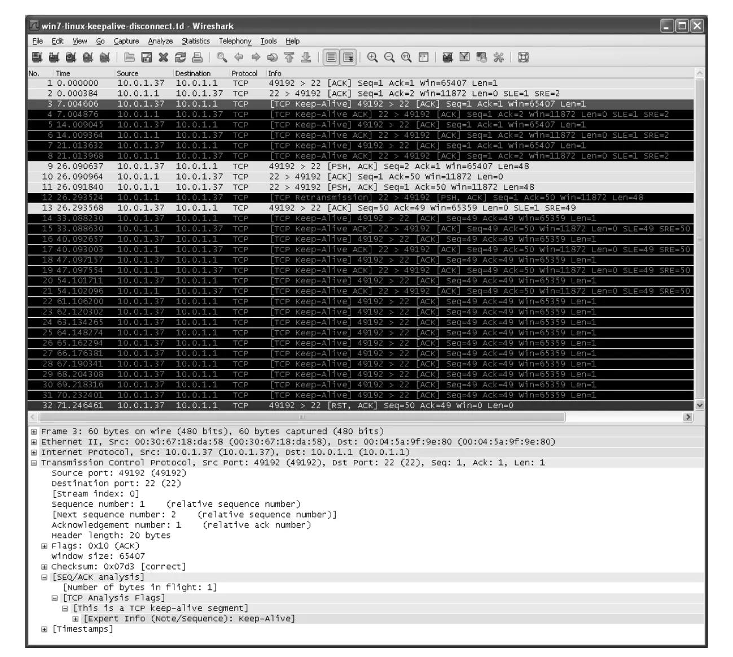Image resolution: width=733 pixels, height=657 pixels.
Task: Collapse [SEQ/ACK analysis] node
Action: click(45, 577)
